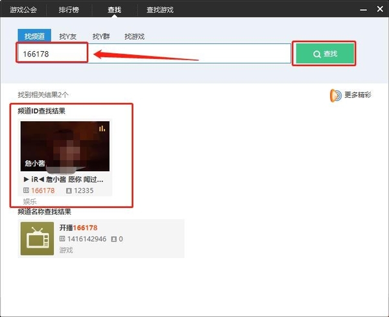389x317 pixels.
Task: Click the 娱乐 category label
Action: tap(30, 202)
